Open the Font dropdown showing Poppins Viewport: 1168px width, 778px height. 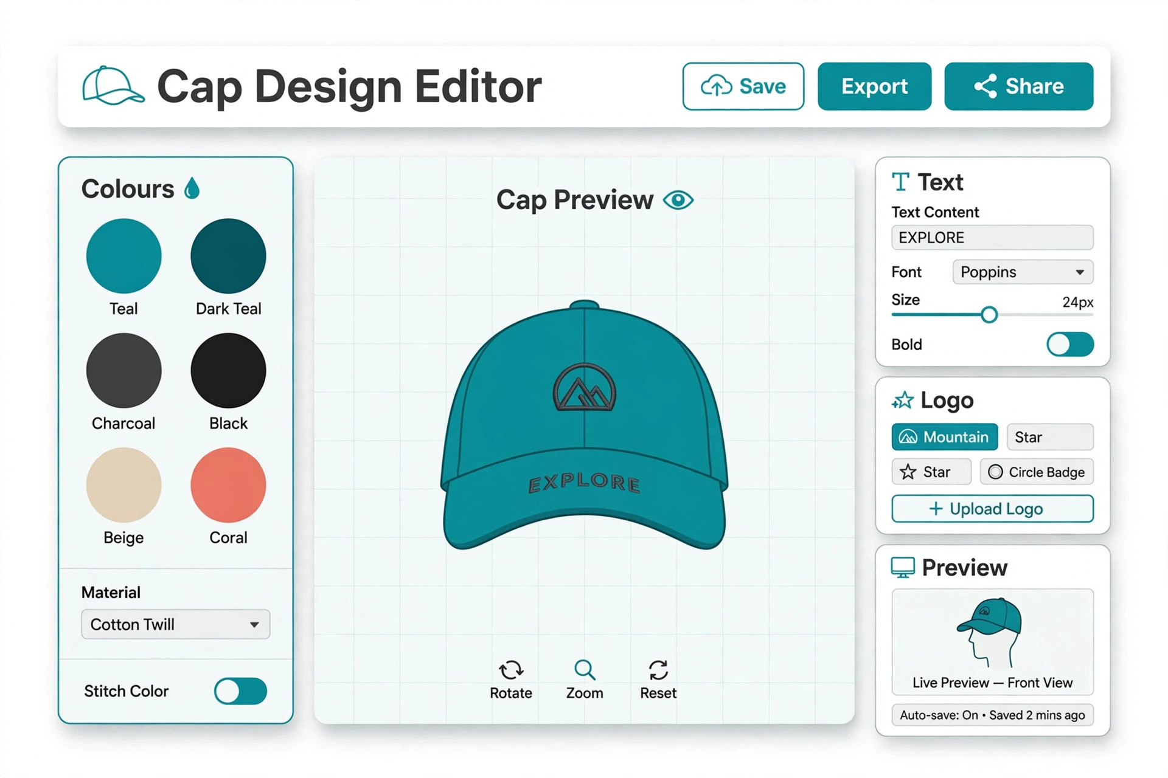click(1023, 272)
